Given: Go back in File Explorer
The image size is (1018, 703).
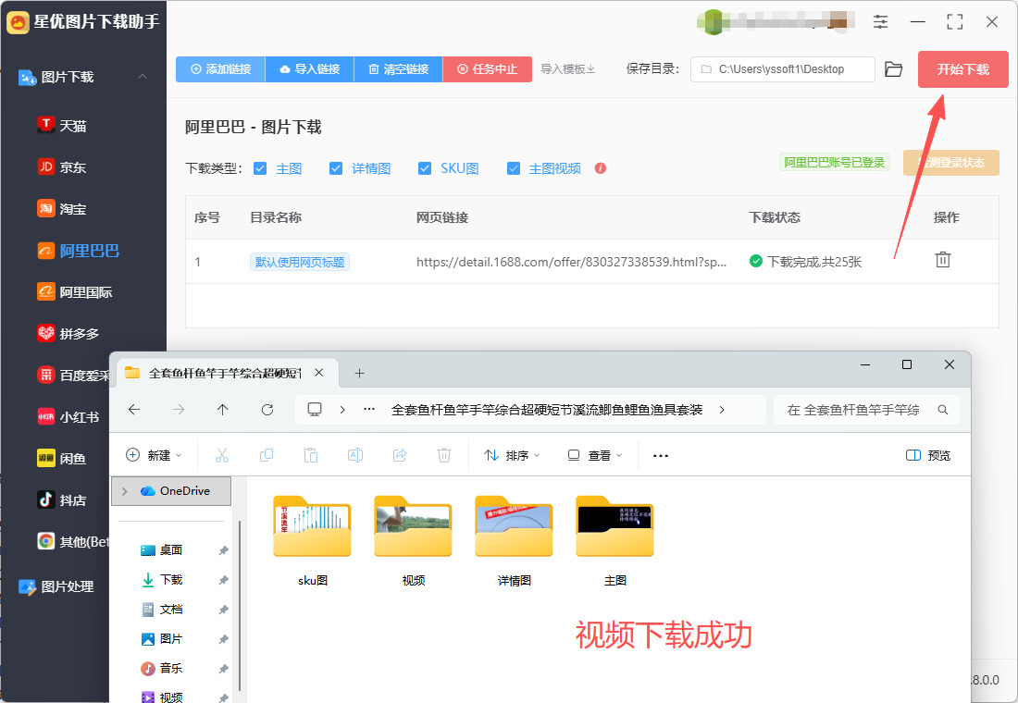Looking at the screenshot, I should click(134, 410).
